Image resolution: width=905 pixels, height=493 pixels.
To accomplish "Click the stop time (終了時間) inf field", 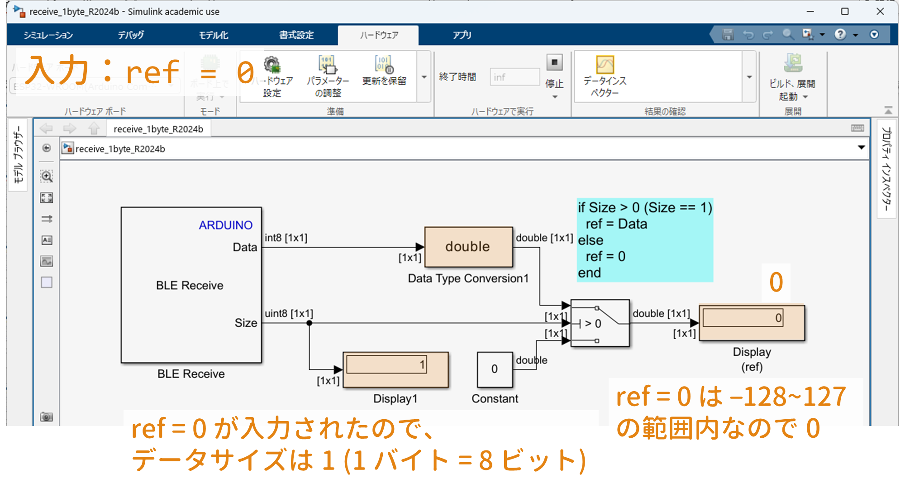I will (514, 77).
